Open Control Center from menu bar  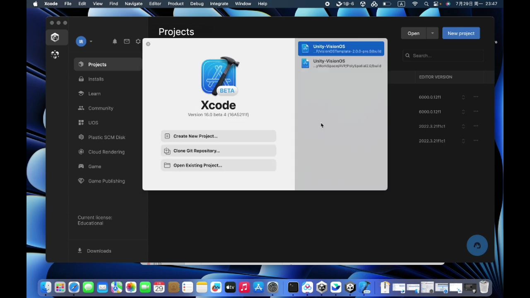pos(436,4)
